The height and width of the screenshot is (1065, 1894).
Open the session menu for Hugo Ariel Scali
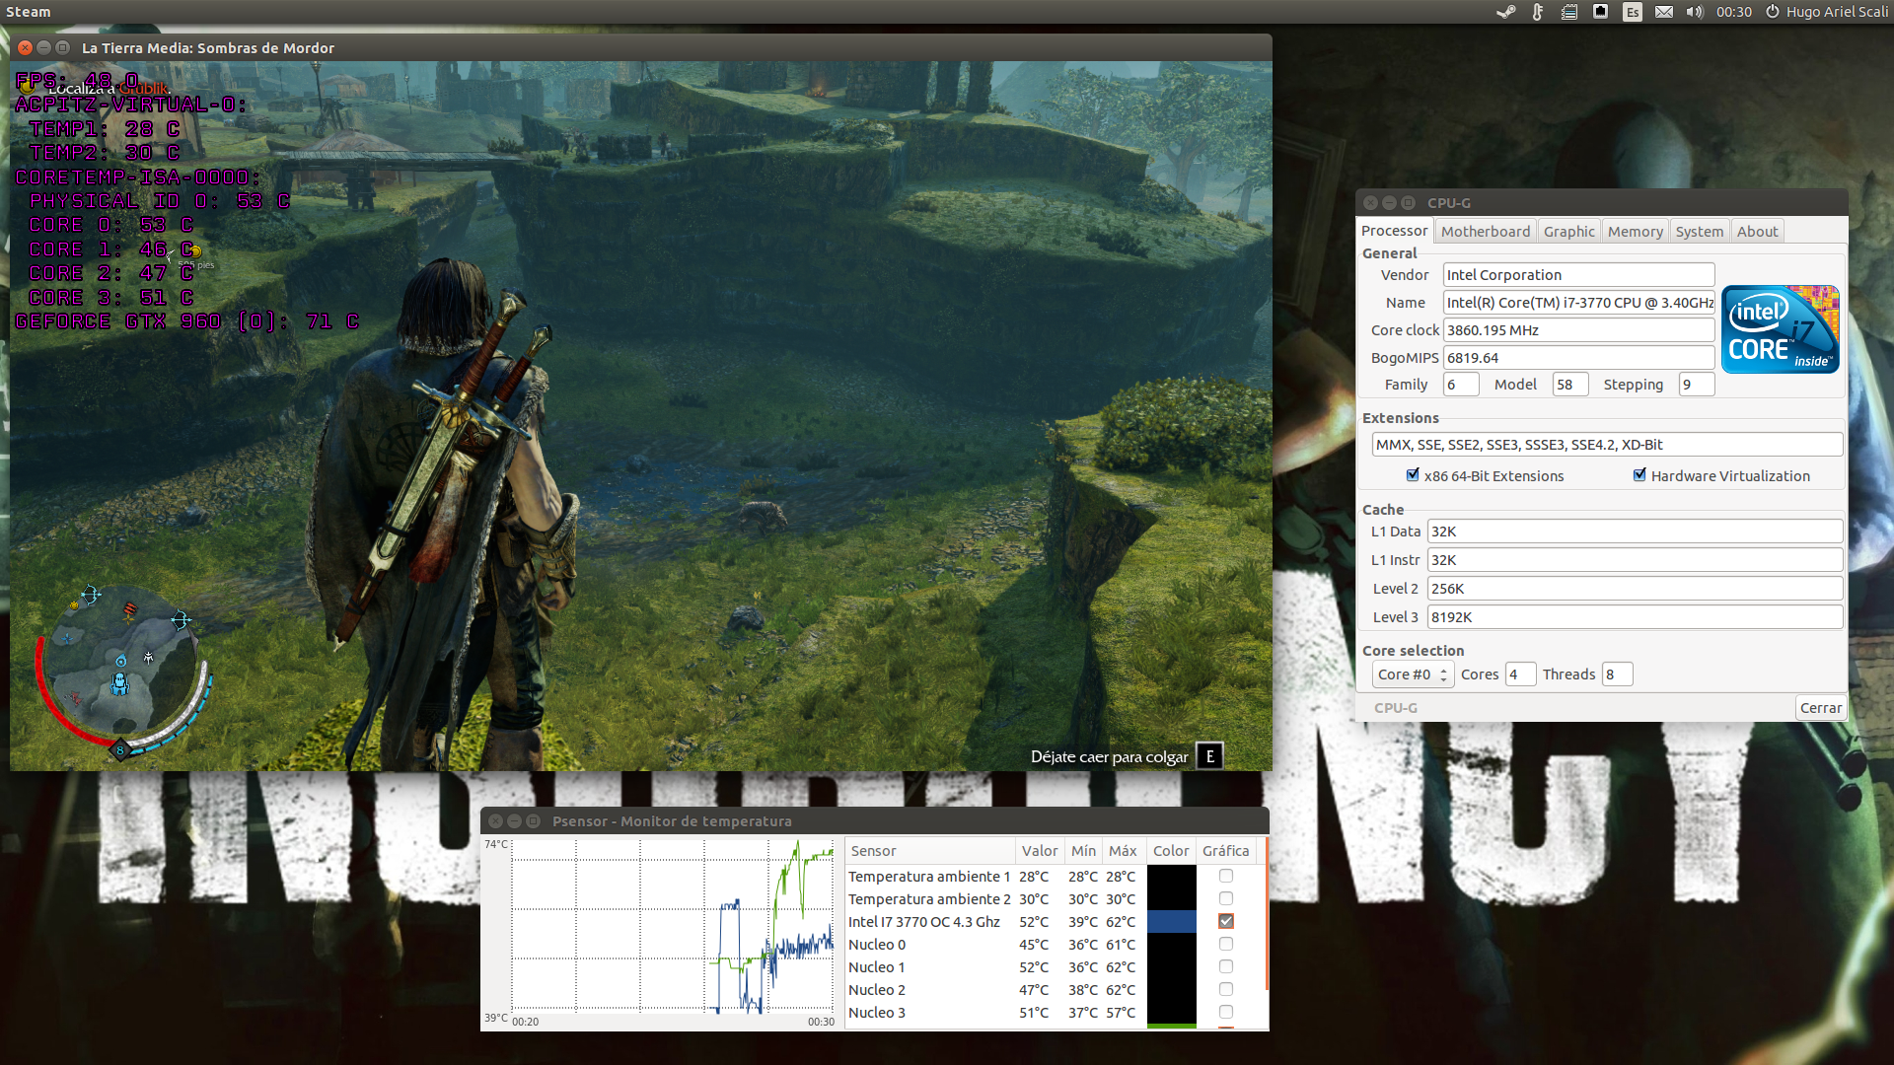click(1827, 12)
